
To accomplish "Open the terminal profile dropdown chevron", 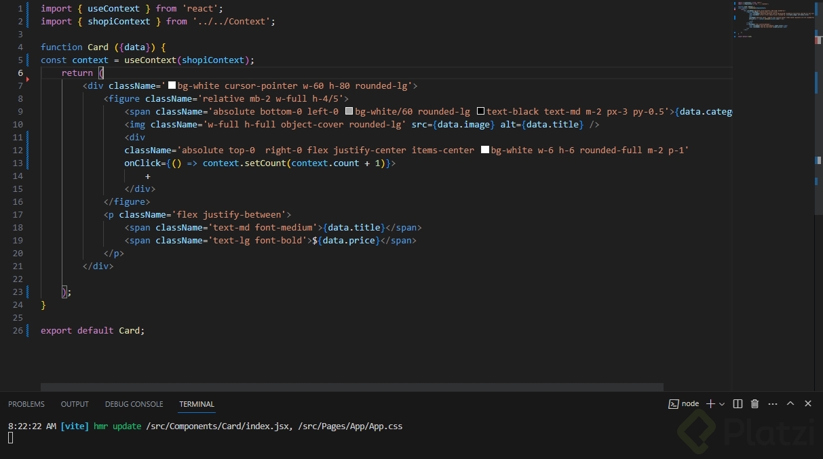I will pyautogui.click(x=723, y=404).
